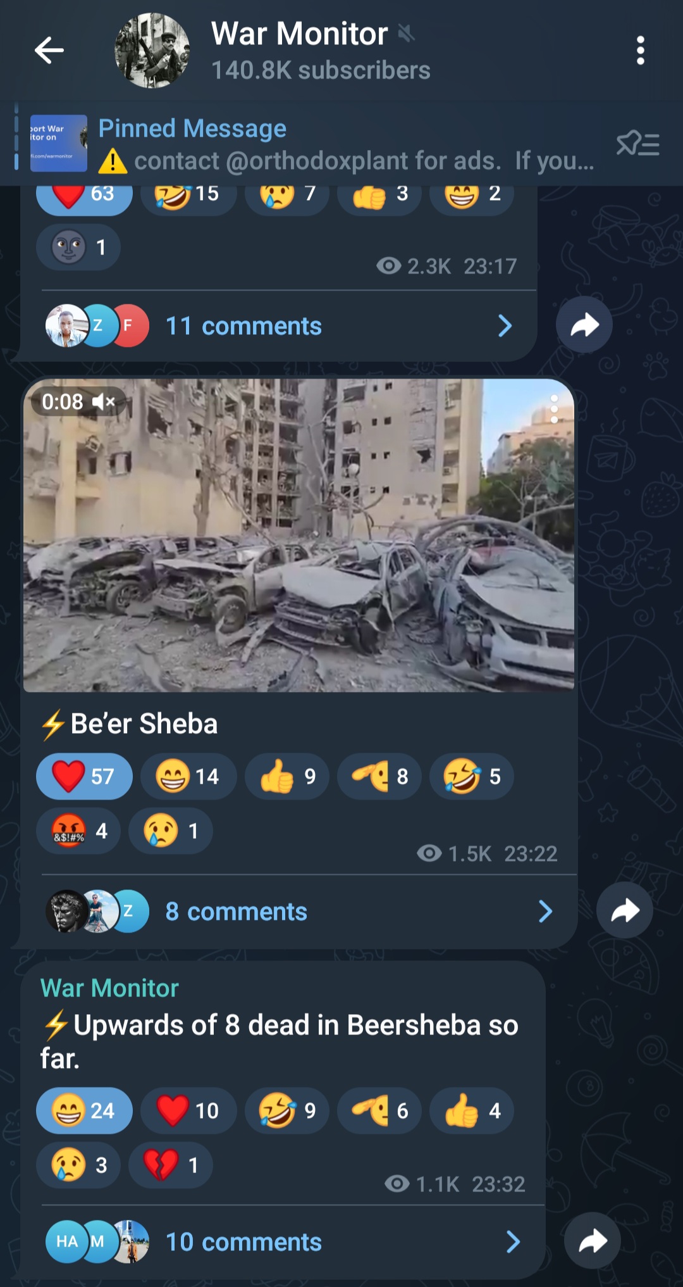Forward the Be'er Sheba video post
Image resolution: width=683 pixels, height=1287 pixels.
(x=624, y=910)
